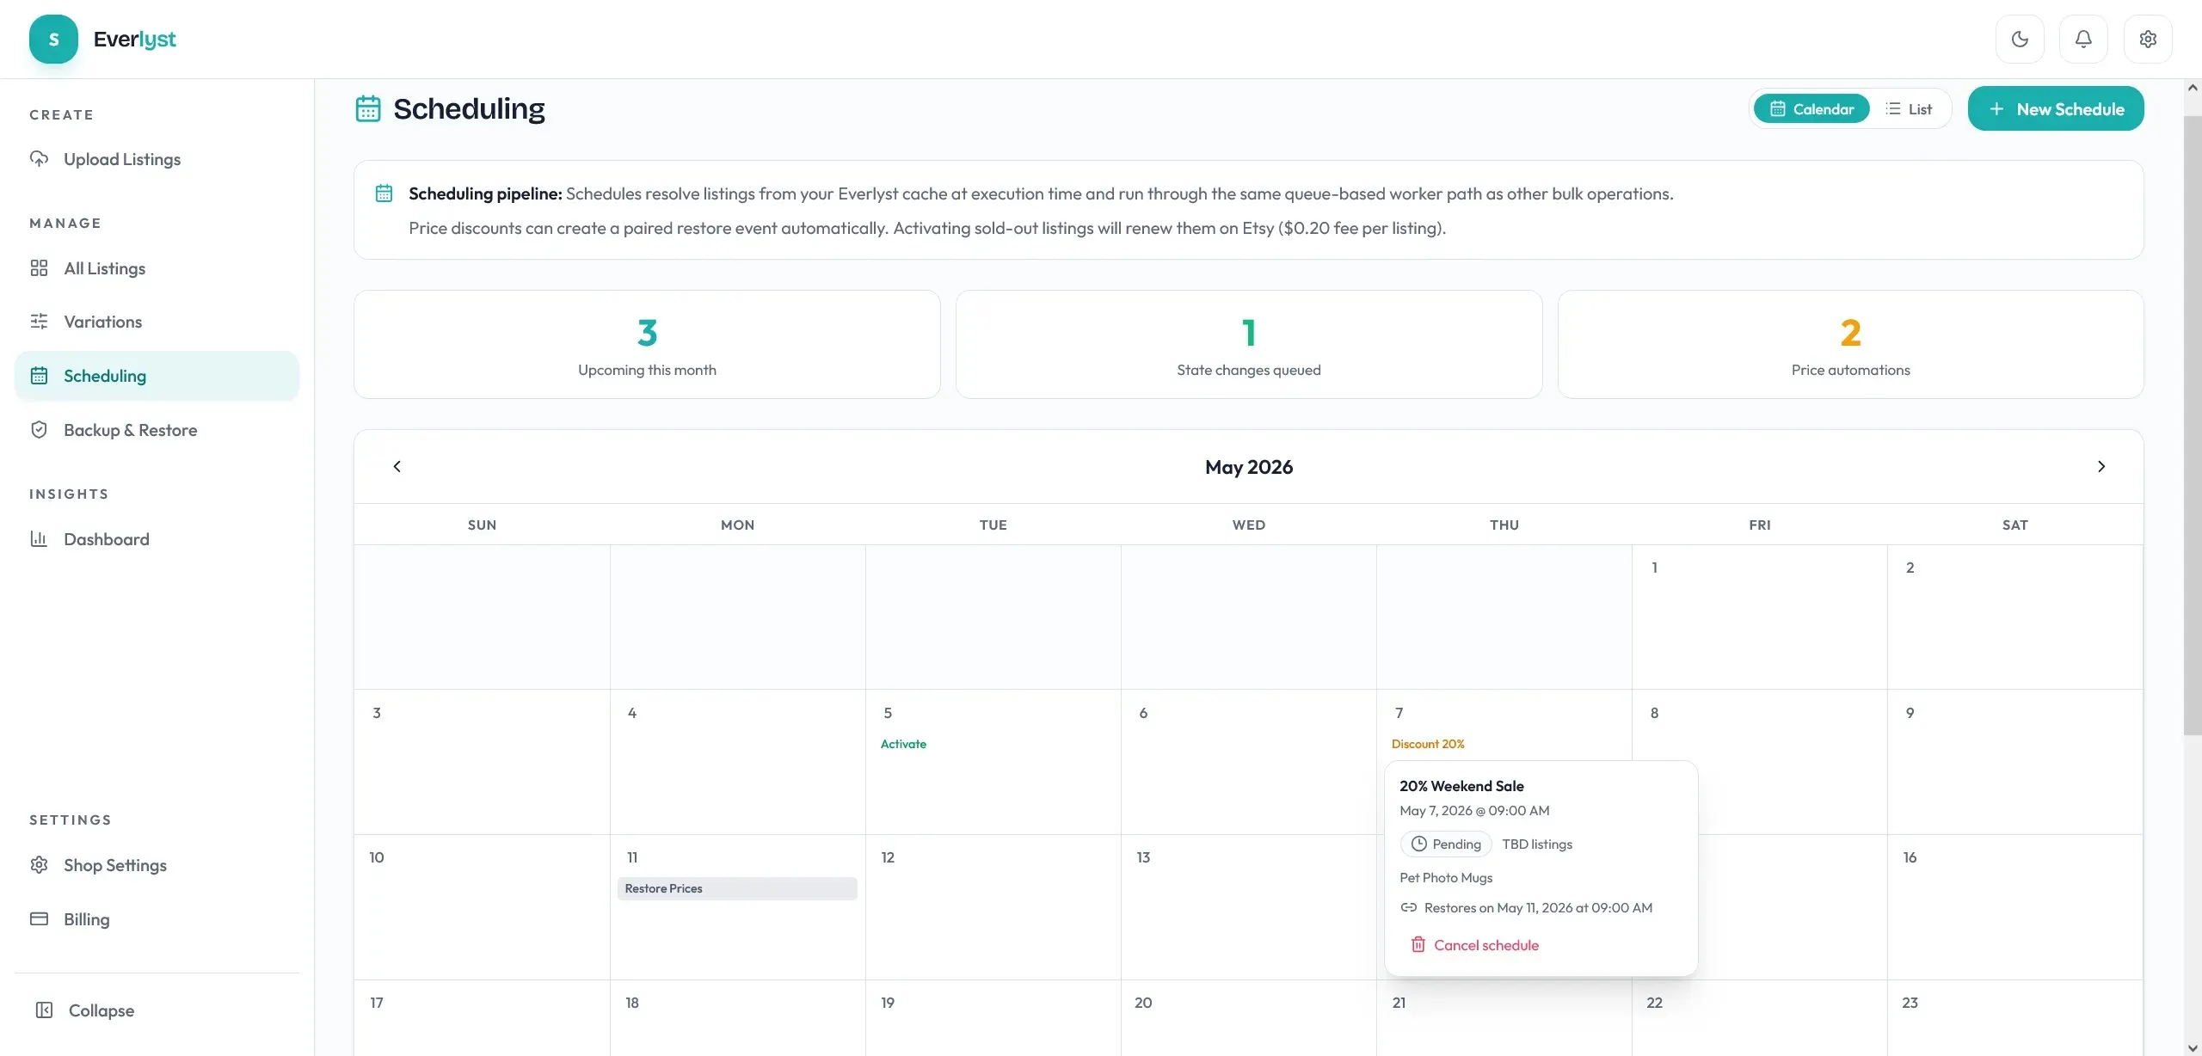Viewport: 2202px width, 1056px height.
Task: Click the Cancel schedule trash icon
Action: coord(1418,945)
